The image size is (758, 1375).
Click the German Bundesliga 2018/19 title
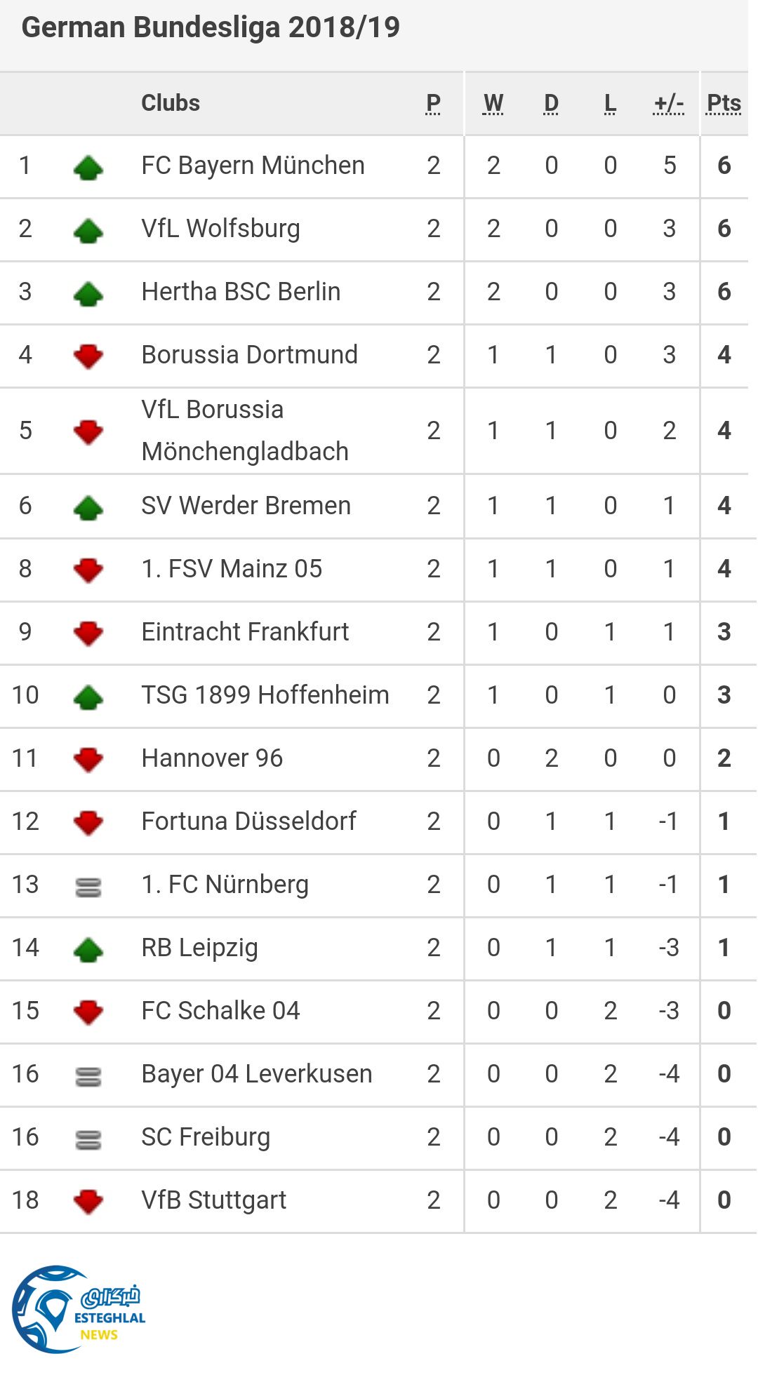211,27
